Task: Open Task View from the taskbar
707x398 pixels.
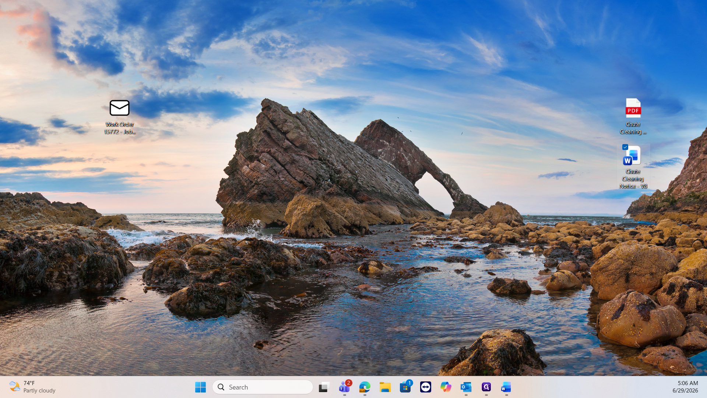Action: click(324, 387)
